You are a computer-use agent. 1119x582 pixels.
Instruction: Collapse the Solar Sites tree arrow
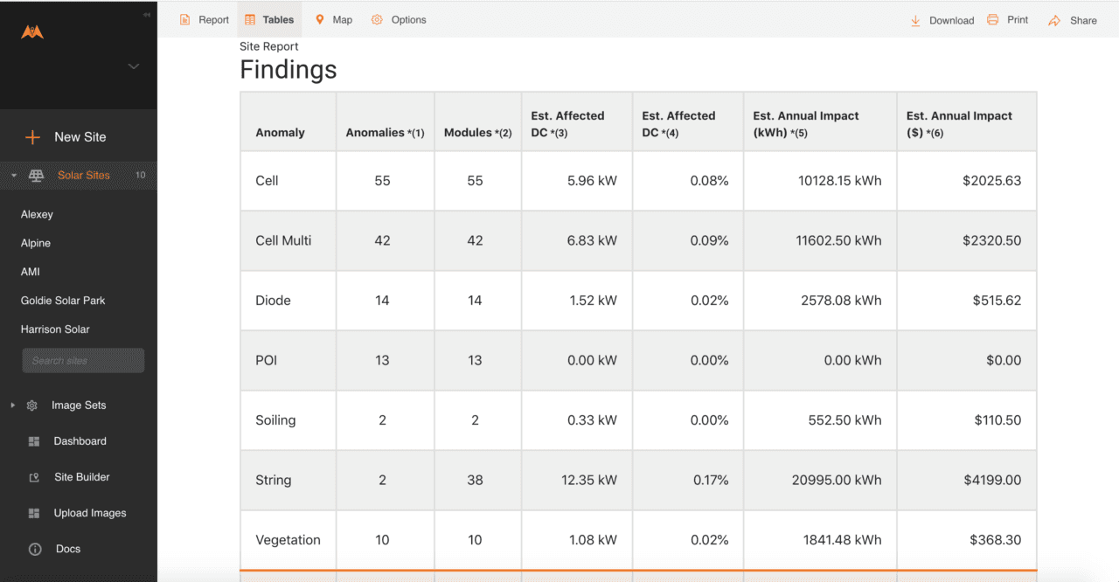(14, 176)
